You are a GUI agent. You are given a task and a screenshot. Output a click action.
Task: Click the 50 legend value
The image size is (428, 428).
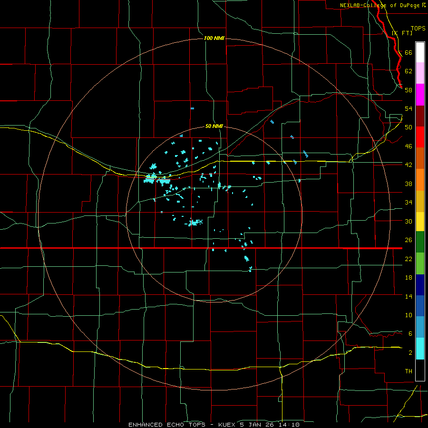[x=409, y=127]
